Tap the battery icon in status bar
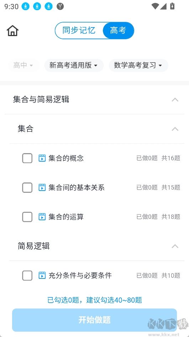 172,6
